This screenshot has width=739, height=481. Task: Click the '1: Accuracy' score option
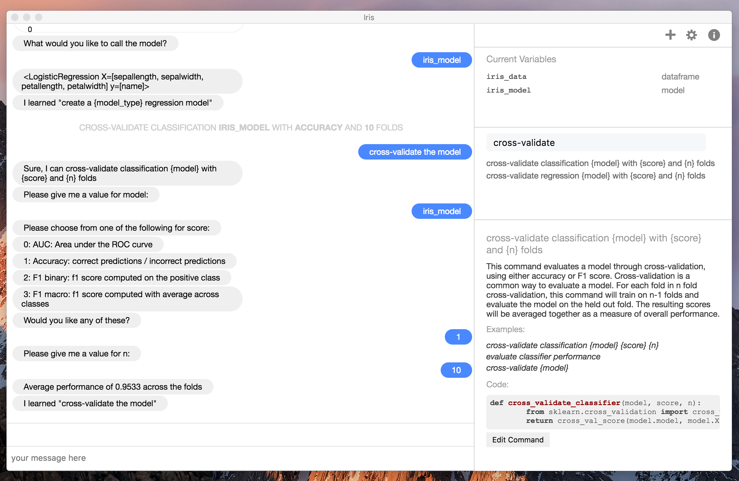point(124,261)
